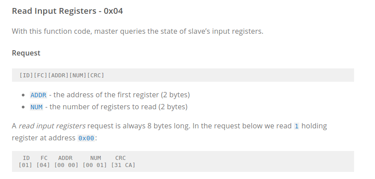
Task: Click the Read Input Registers - 0x04 heading
Action: 67,11
